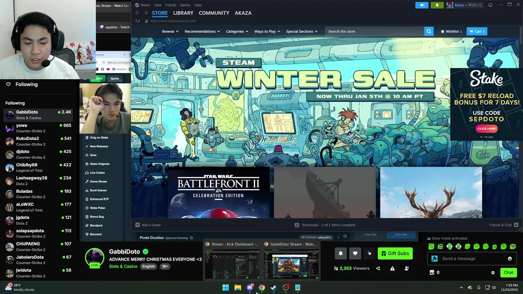Open Steam Big Picture mode monitor icon
The image size is (523, 294).
click(x=490, y=5)
